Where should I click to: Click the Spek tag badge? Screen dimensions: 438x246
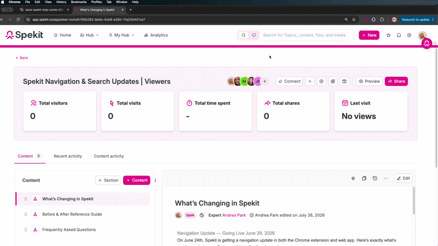[190, 215]
